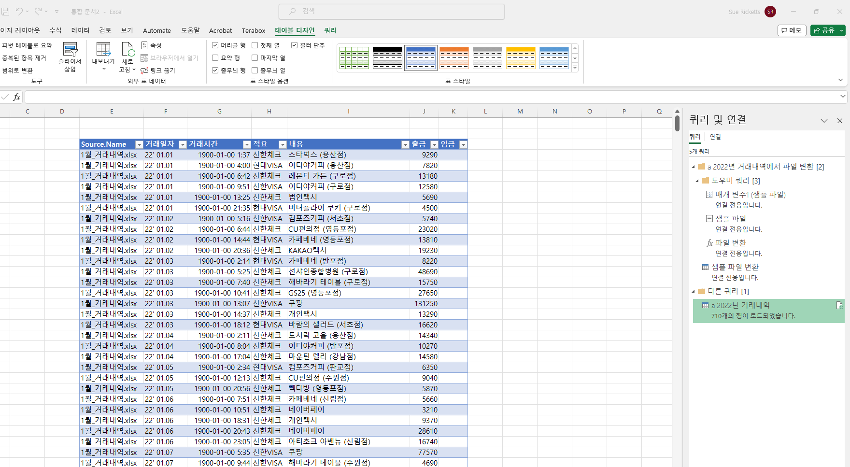Open 입금 column filter dropdown
850x467 pixels.
pos(463,144)
